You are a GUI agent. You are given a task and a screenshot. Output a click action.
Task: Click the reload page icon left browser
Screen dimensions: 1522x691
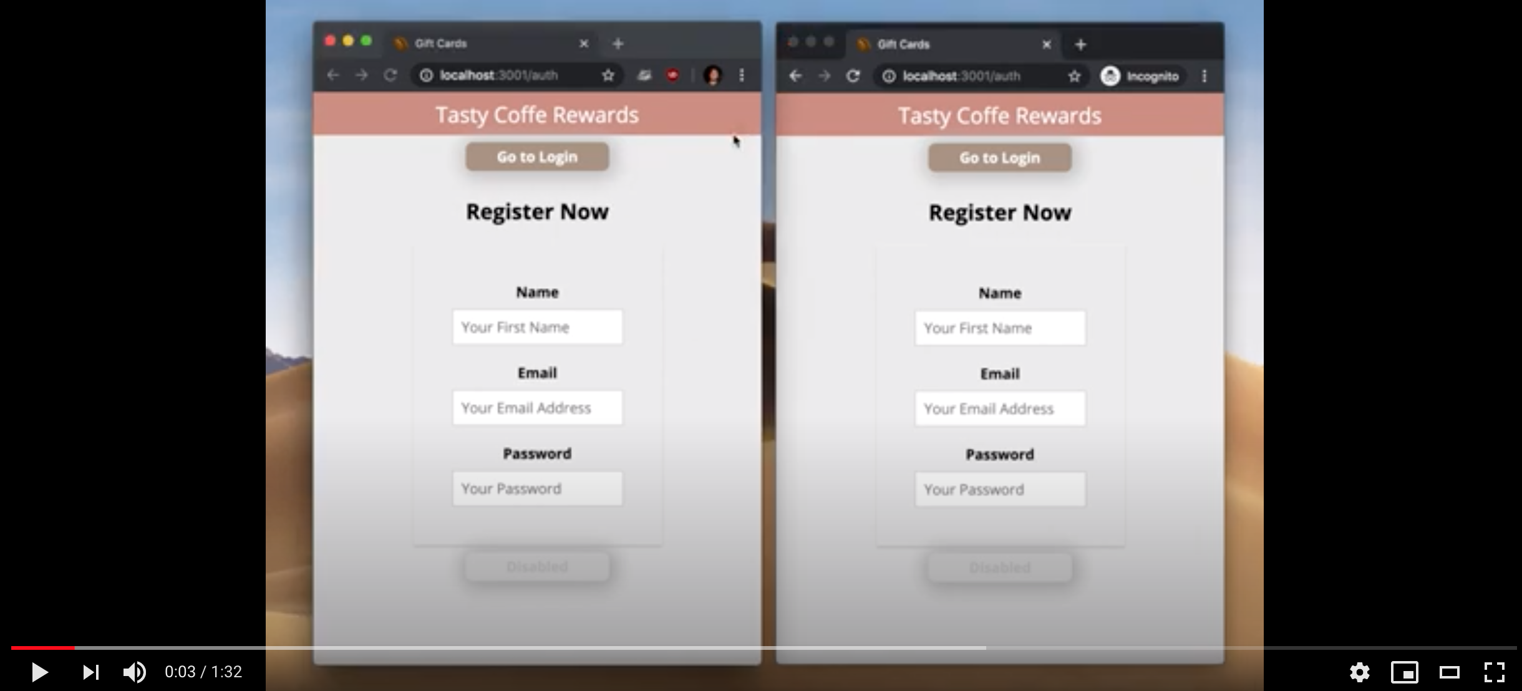pos(388,75)
